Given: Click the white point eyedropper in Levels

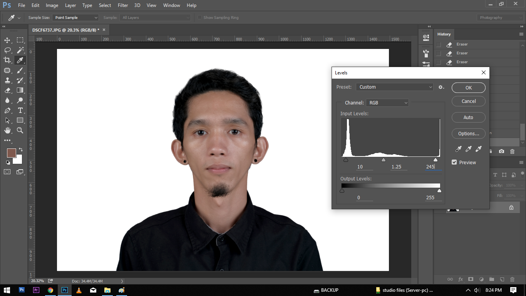Looking at the screenshot, I should [479, 149].
